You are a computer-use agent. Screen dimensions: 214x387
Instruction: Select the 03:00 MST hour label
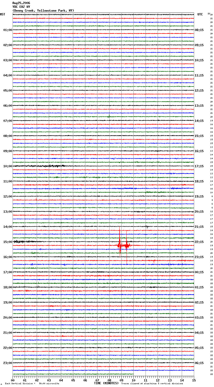(x=8, y=60)
